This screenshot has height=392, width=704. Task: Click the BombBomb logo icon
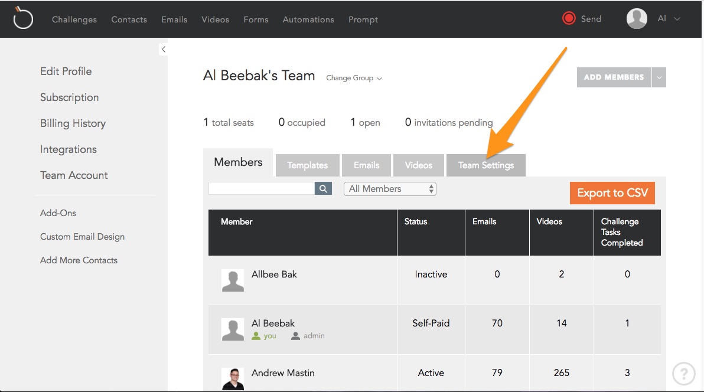pos(23,18)
